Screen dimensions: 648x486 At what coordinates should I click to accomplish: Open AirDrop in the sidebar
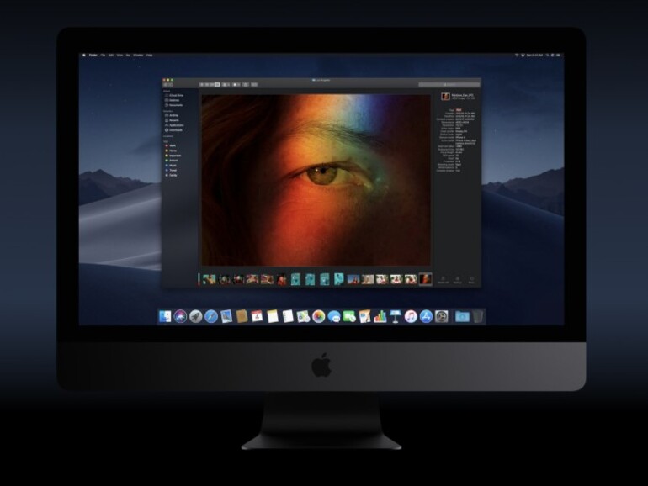coord(172,116)
